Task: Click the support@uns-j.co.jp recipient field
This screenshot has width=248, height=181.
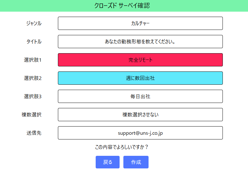Action: tap(140, 133)
